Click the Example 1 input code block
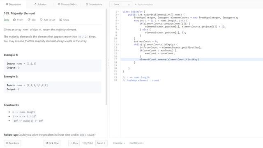The height and width of the screenshot is (148, 263). coord(53,66)
